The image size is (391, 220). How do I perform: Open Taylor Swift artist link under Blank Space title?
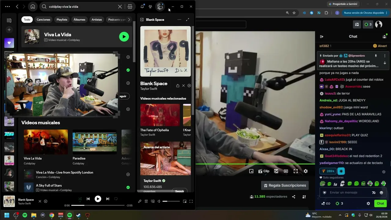(149, 89)
